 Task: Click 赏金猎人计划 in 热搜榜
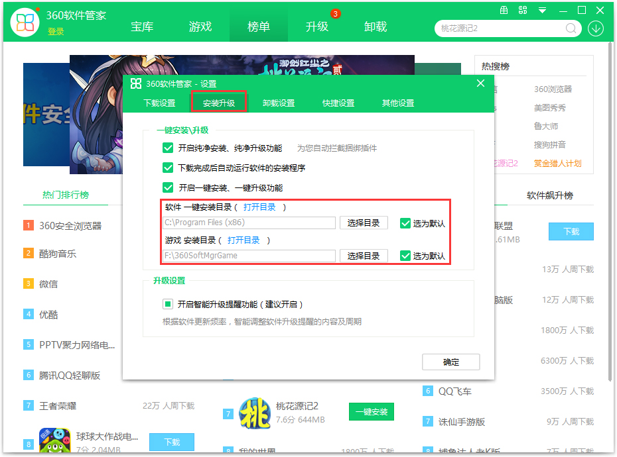click(557, 164)
